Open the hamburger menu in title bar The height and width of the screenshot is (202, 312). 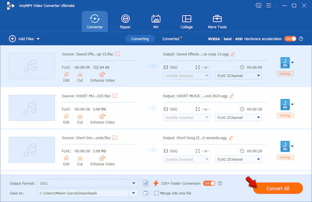click(x=269, y=5)
